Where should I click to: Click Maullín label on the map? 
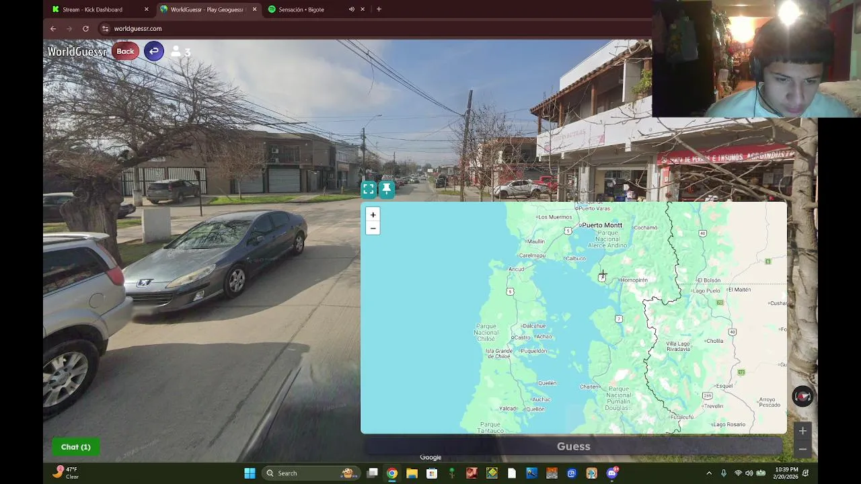tap(536, 241)
